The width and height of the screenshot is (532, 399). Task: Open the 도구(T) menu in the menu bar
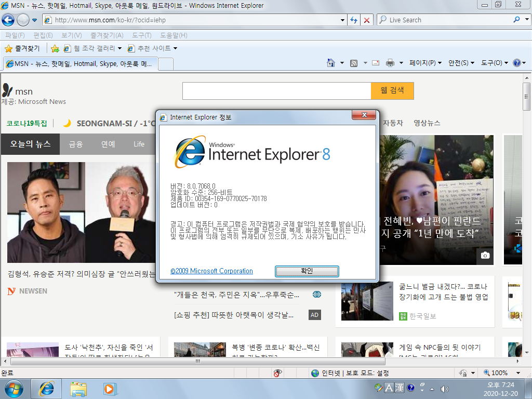(x=142, y=35)
